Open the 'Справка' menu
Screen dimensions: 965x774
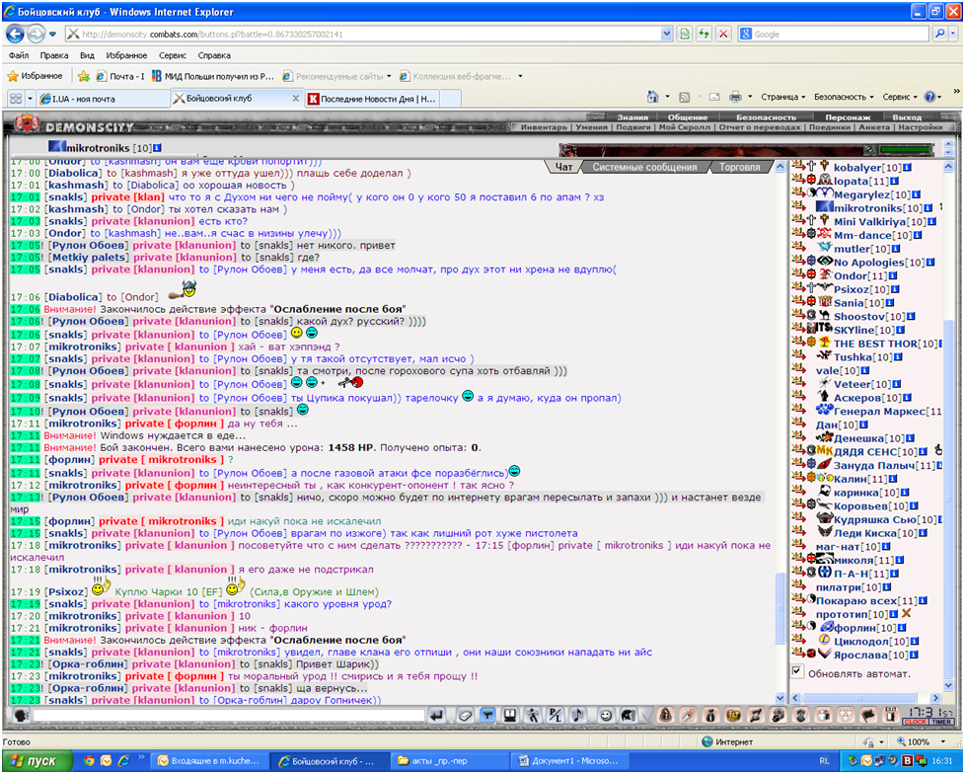point(214,55)
